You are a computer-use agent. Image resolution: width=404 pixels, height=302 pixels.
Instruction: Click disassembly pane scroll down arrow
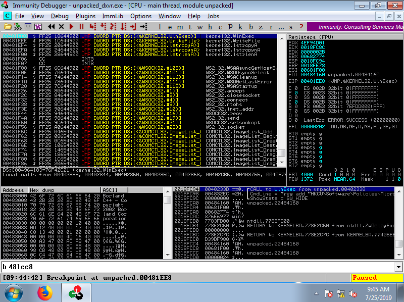point(282,163)
